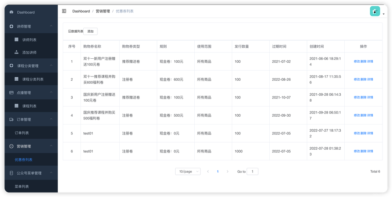Open 讲师列表 menu item
This screenshot has width=392, height=197.
coord(31,40)
